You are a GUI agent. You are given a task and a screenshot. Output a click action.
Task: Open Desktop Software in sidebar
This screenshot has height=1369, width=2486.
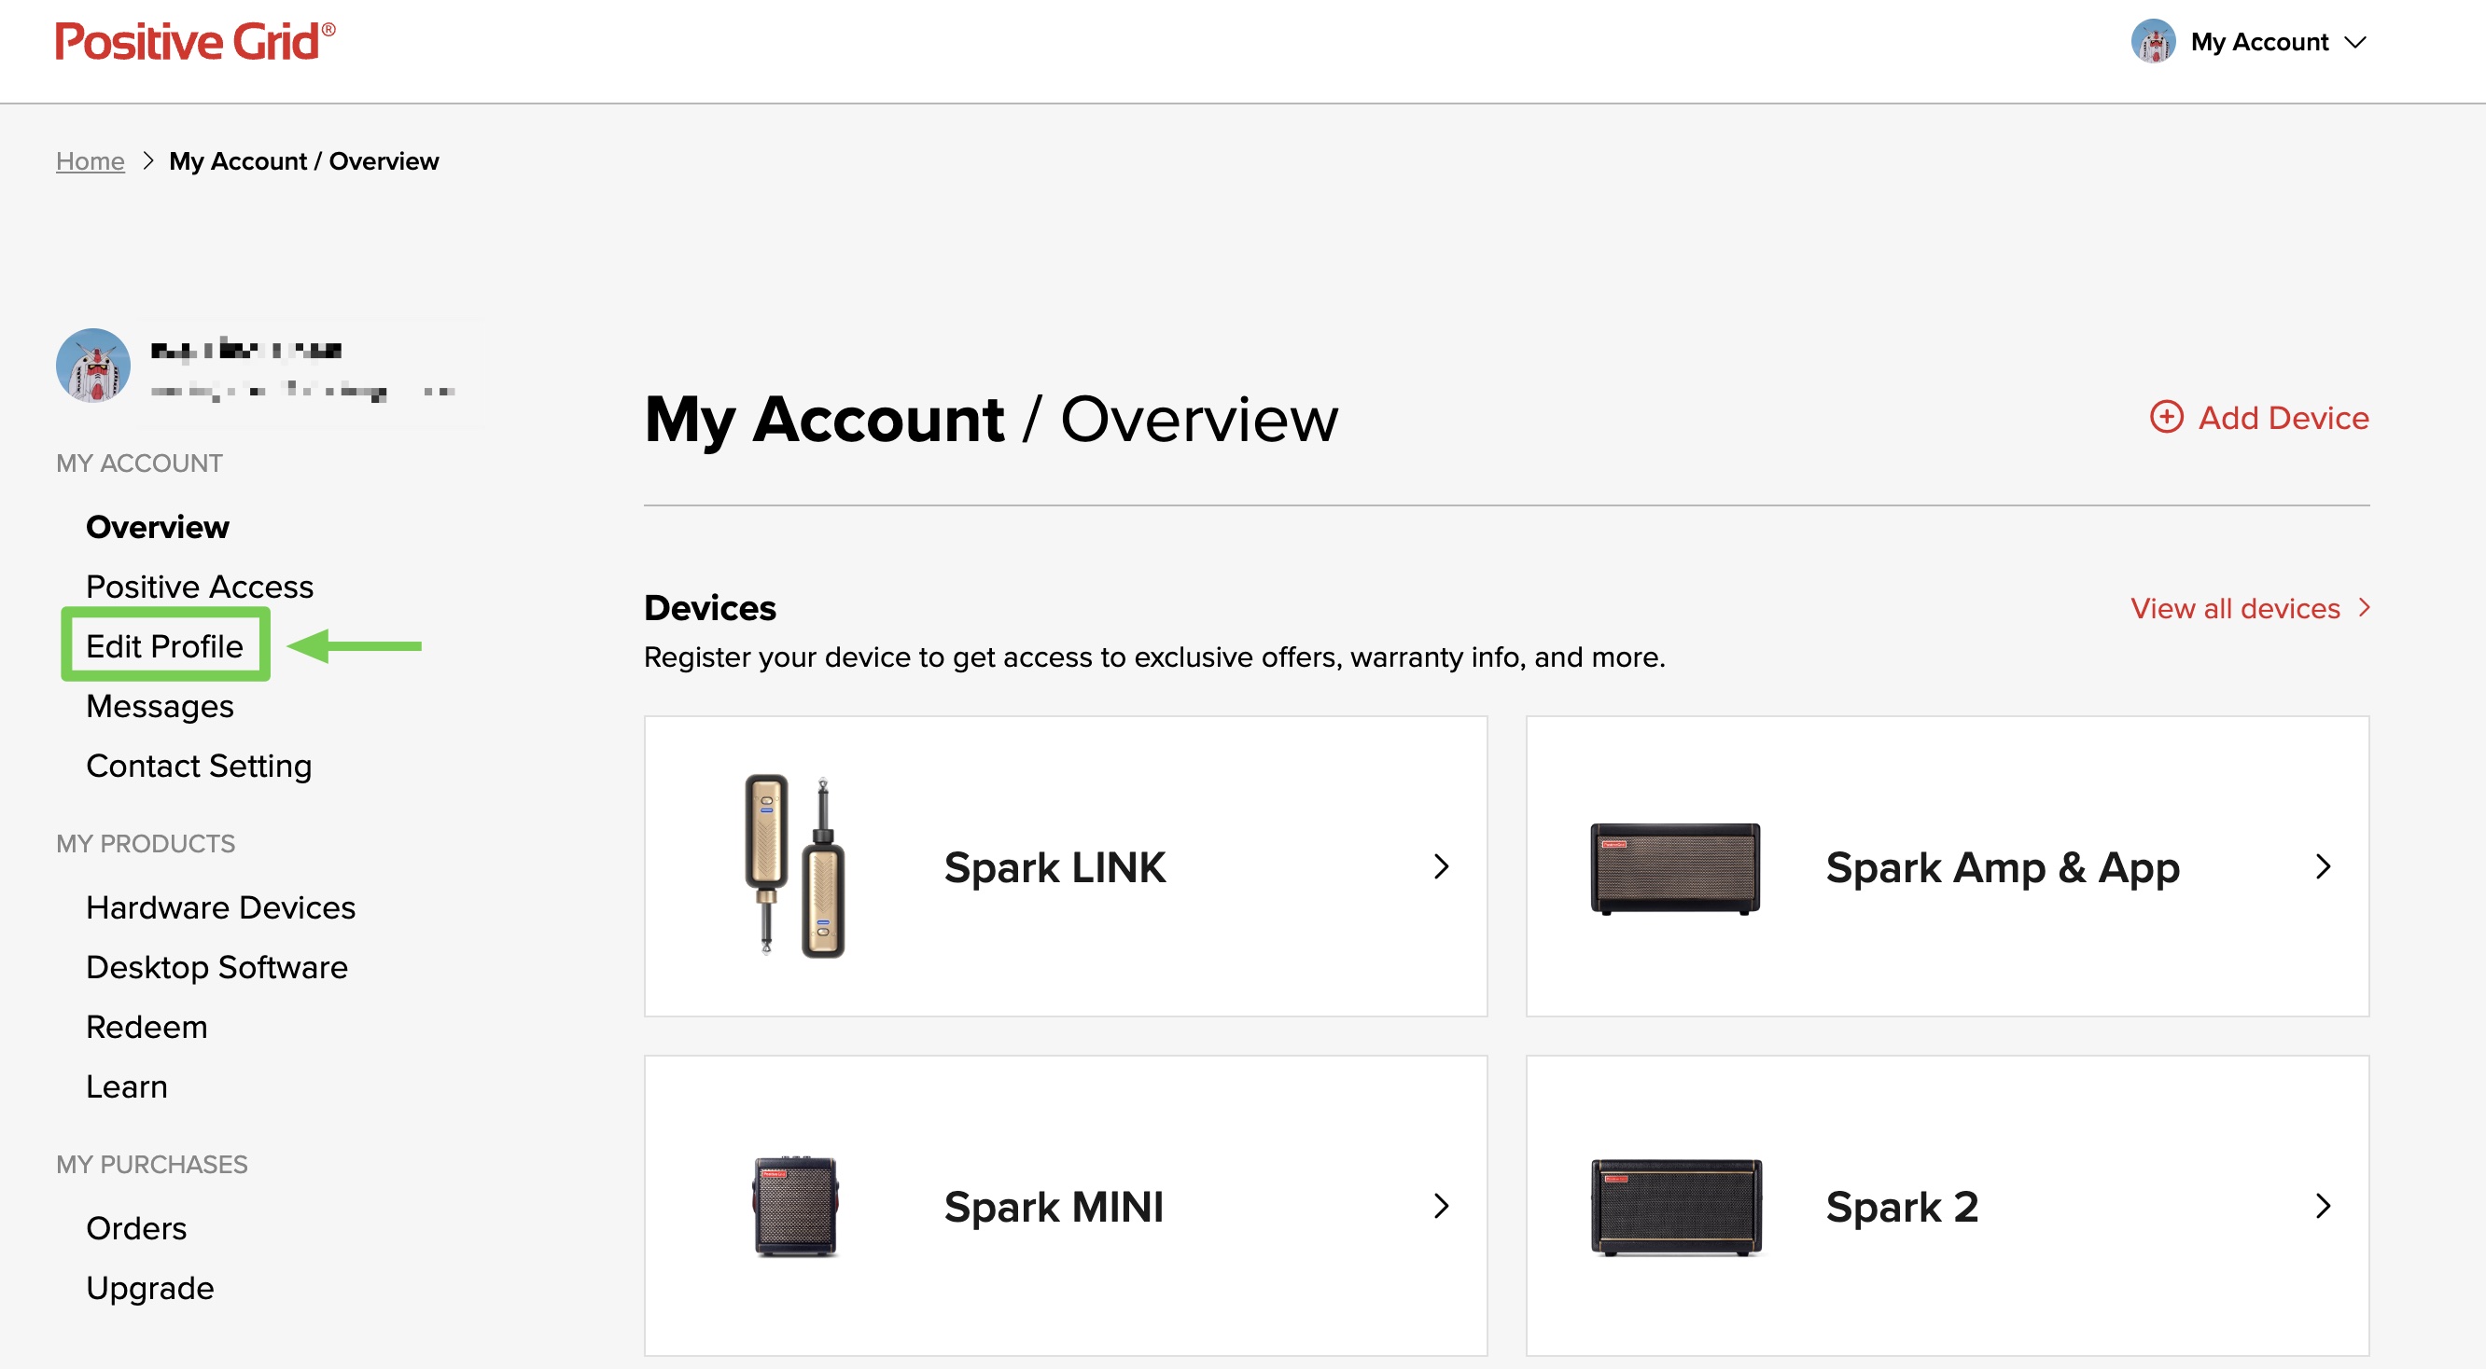[x=217, y=968]
